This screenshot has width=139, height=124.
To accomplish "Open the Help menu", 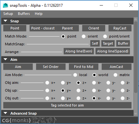I will pos(39,14).
